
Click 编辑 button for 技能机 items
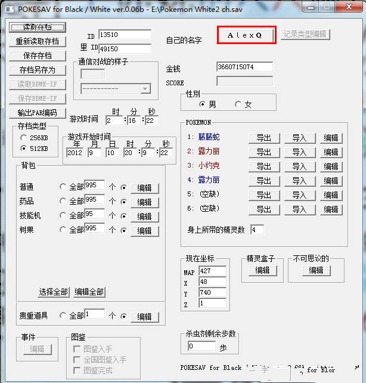point(145,217)
